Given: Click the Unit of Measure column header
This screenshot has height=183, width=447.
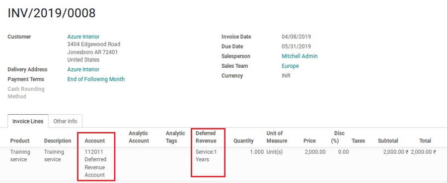Looking at the screenshot, I should [x=277, y=137].
